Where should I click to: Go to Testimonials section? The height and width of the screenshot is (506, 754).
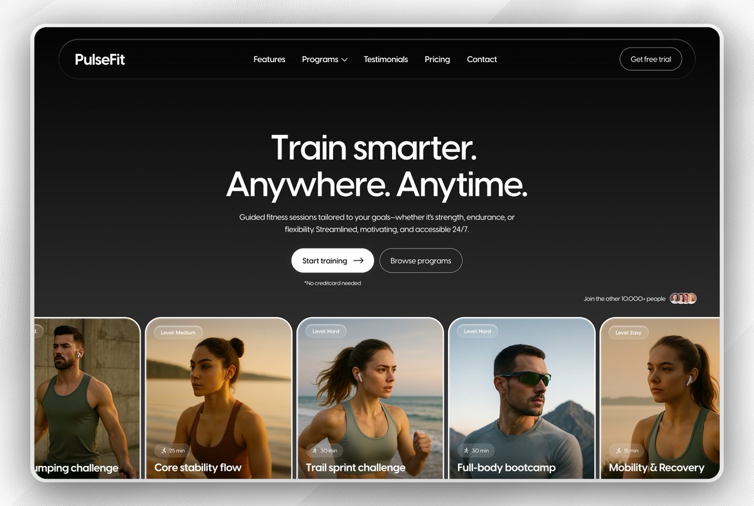coord(386,60)
